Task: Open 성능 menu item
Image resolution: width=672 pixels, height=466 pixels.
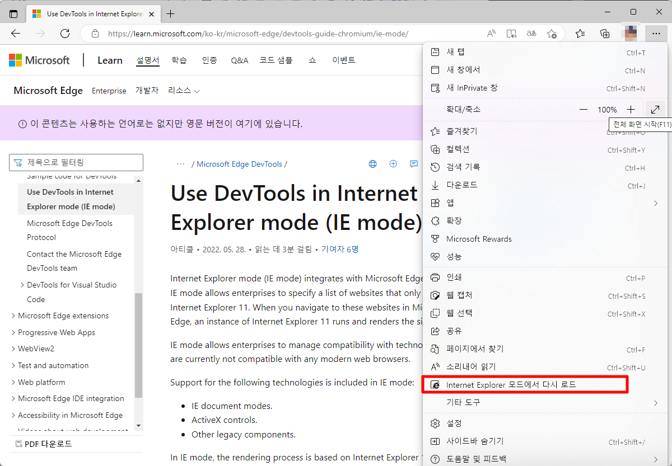Action: point(546,257)
